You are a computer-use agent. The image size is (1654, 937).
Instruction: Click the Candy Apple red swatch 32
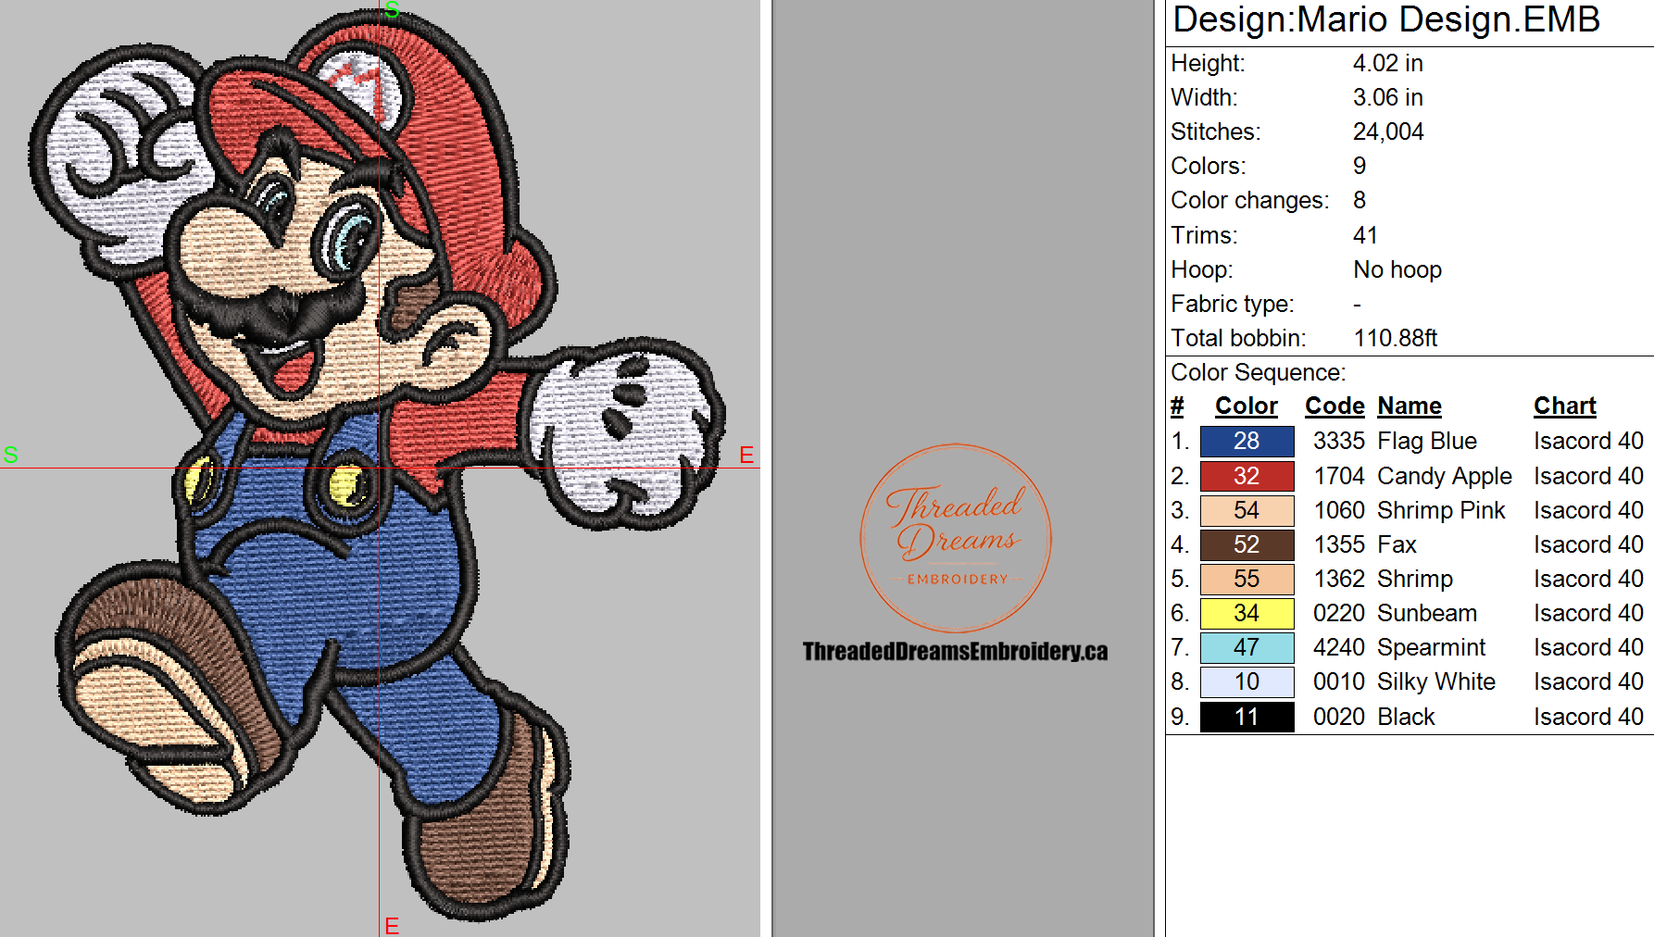coord(1247,476)
